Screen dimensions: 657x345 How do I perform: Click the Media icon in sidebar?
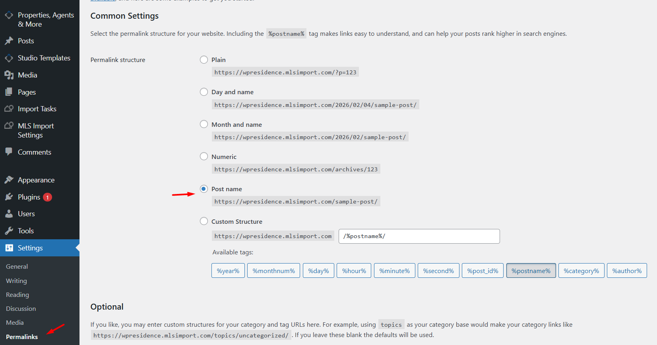point(9,75)
